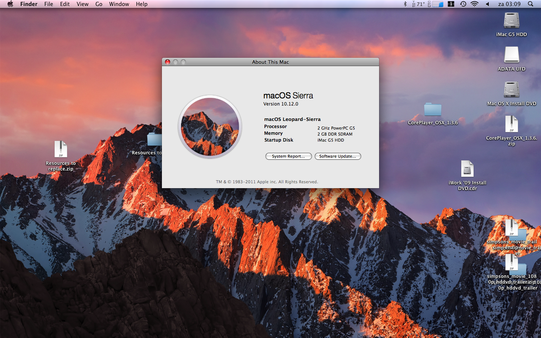The width and height of the screenshot is (541, 338).
Task: Select the CorePlayer_OSX_1.3.6 folder icon
Action: point(433,109)
